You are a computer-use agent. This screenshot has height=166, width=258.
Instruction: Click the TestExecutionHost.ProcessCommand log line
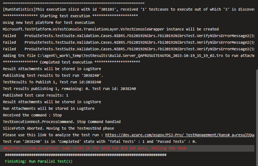(62, 122)
